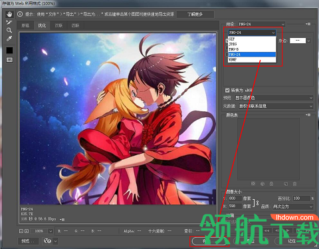
Task: Toggle the constrain proportions link icon
Action: coord(257,202)
